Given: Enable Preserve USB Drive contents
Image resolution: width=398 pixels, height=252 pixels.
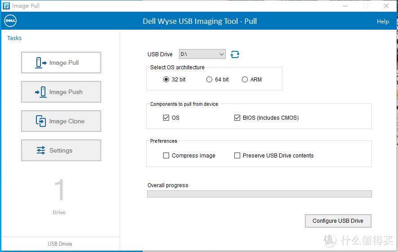Looking at the screenshot, I should tap(237, 156).
